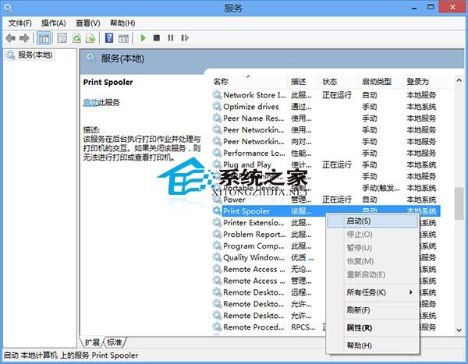
Task: Choose 属性(R) in the context menu
Action: 373,328
